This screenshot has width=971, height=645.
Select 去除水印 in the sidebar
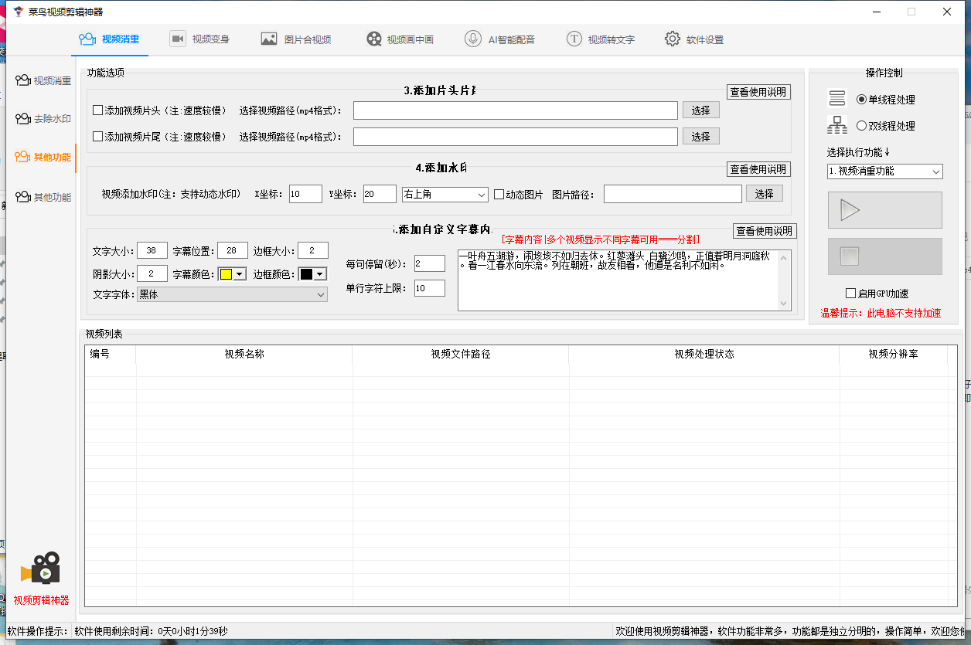tap(43, 119)
